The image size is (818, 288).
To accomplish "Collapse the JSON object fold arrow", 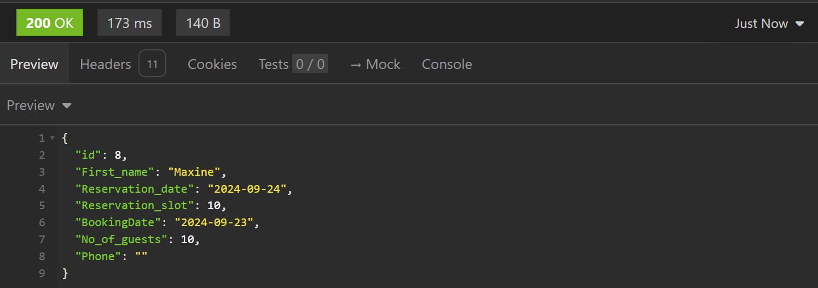I will [x=53, y=139].
